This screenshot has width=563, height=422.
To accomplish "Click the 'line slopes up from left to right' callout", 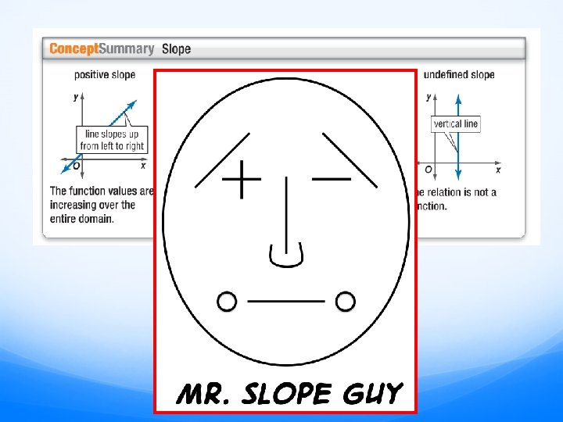I will pos(112,140).
